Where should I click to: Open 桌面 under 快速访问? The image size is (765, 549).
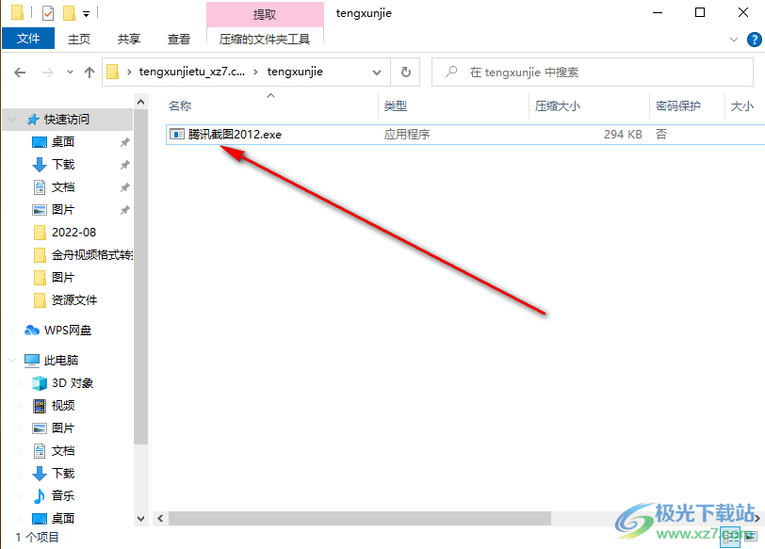pos(63,142)
